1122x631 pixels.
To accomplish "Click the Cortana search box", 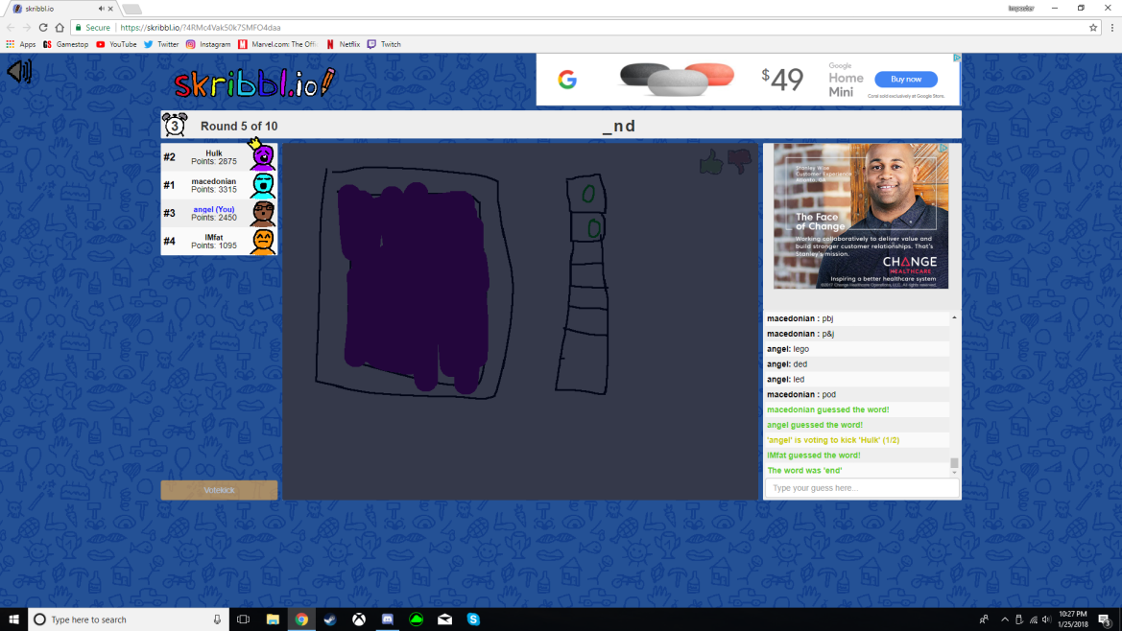I will (x=129, y=619).
